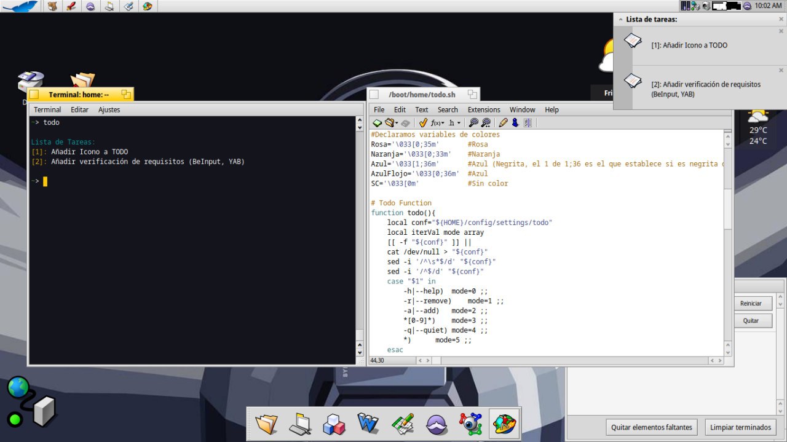This screenshot has width=787, height=442.
Task: Open the File menu in editor
Action: (x=379, y=109)
